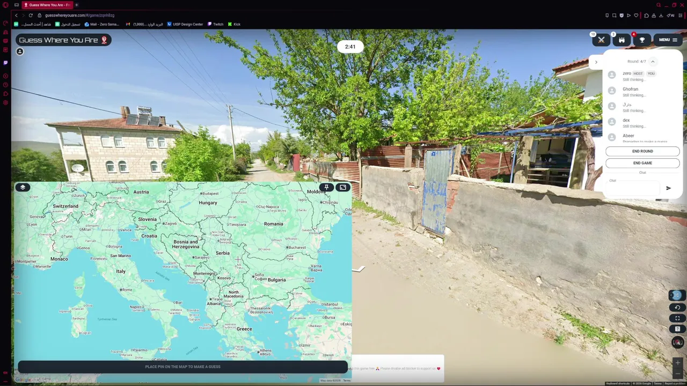
Task: Open the Opera GX menu logo
Action: [5, 5]
